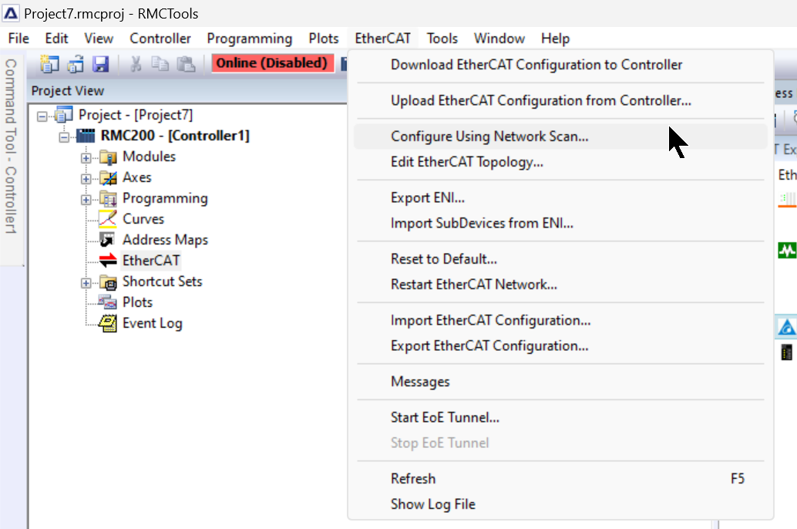Select Configure Using Network Scan
This screenshot has height=529, width=797.
560,136
